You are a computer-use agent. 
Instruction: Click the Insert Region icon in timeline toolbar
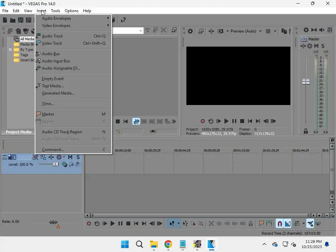[269, 224]
